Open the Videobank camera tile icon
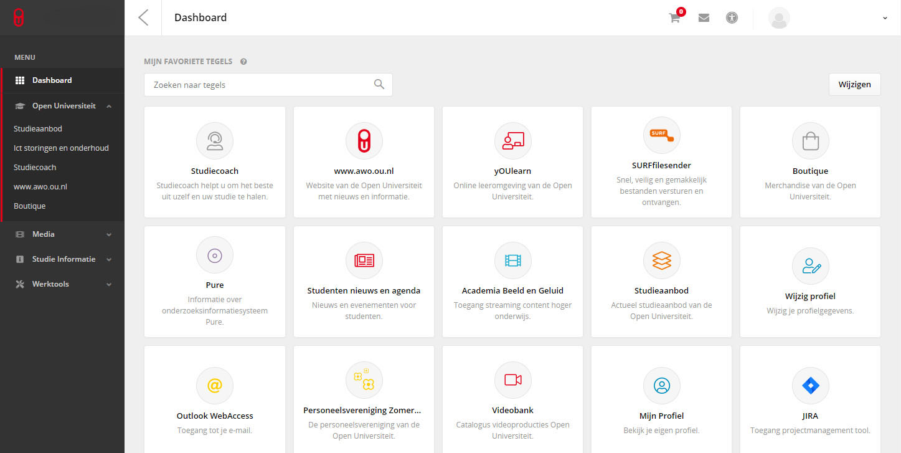Image resolution: width=901 pixels, height=453 pixels. point(512,379)
